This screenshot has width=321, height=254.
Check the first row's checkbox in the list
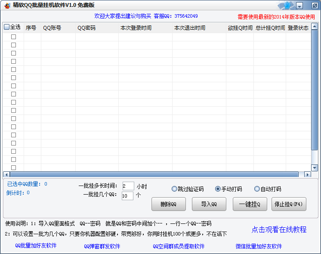click(x=13, y=37)
